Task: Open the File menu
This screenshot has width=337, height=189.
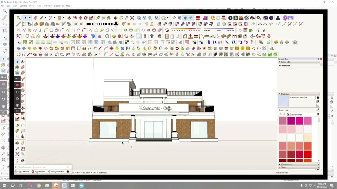Action: tap(3, 6)
